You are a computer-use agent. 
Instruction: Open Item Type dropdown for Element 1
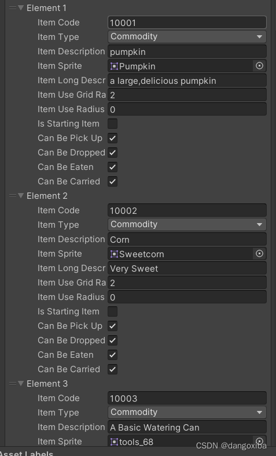[x=187, y=36]
